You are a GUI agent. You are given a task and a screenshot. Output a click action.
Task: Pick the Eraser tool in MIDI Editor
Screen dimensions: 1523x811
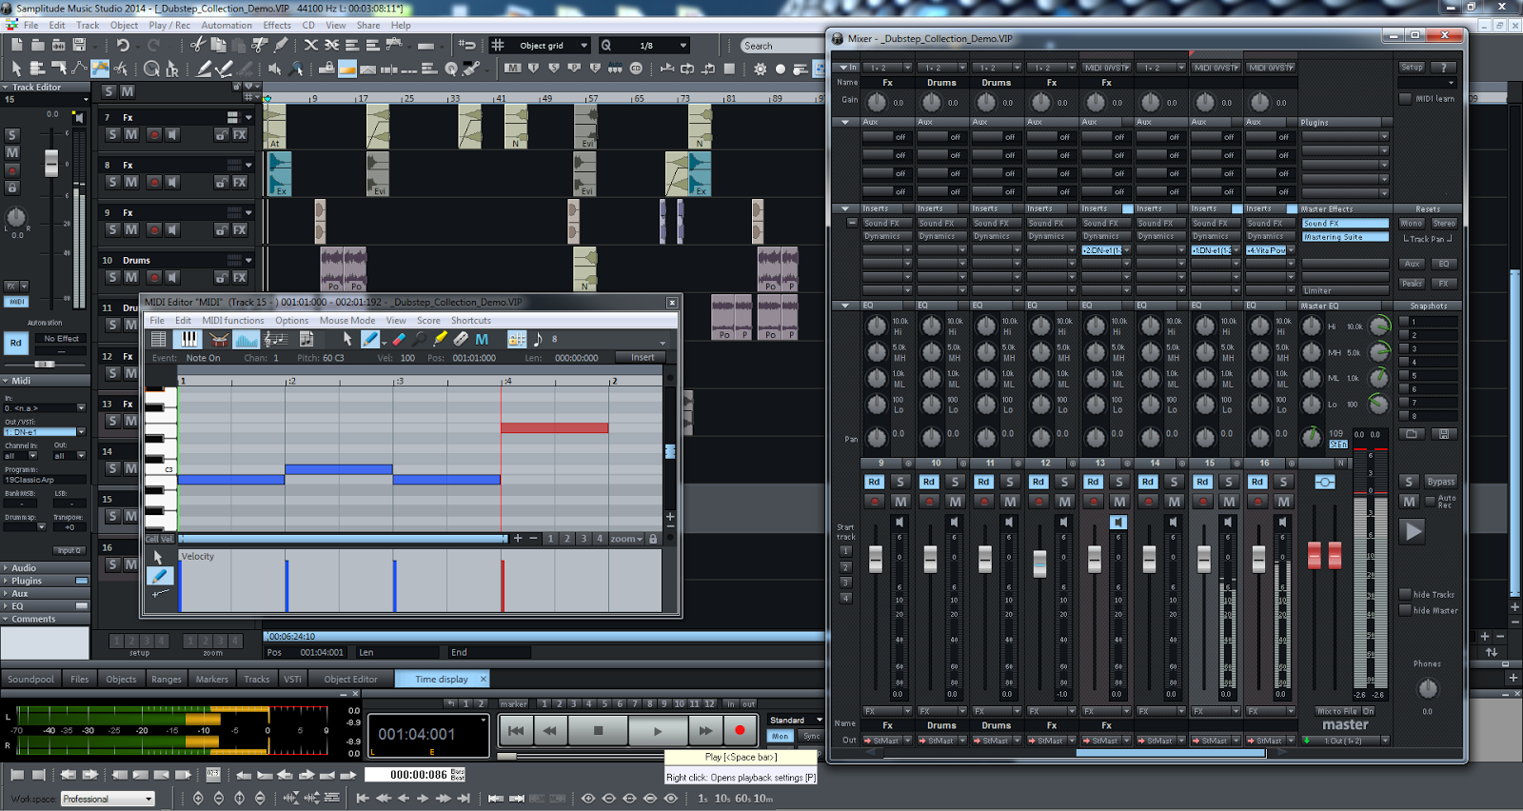(x=398, y=339)
